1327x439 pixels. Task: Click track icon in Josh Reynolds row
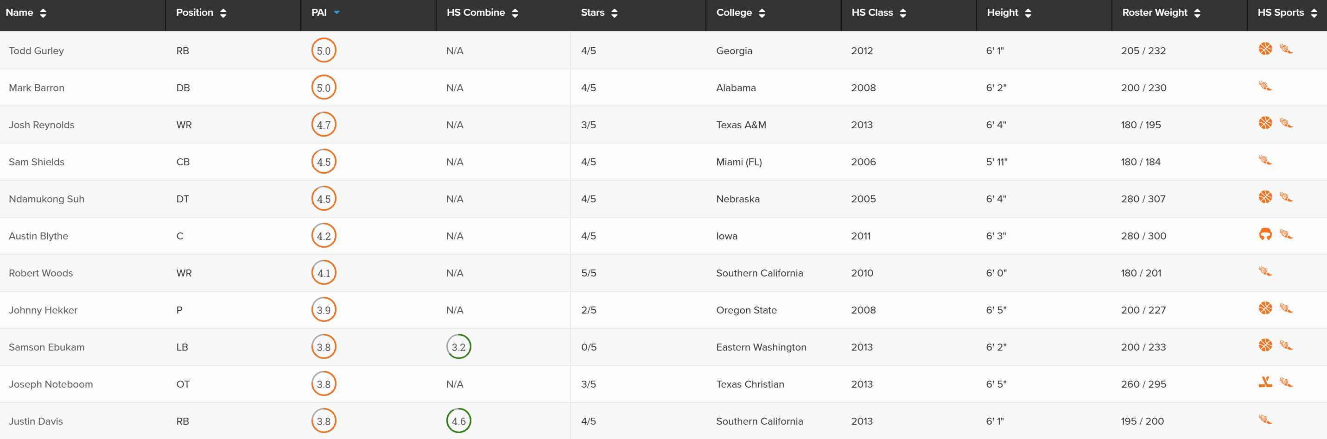click(x=1286, y=123)
